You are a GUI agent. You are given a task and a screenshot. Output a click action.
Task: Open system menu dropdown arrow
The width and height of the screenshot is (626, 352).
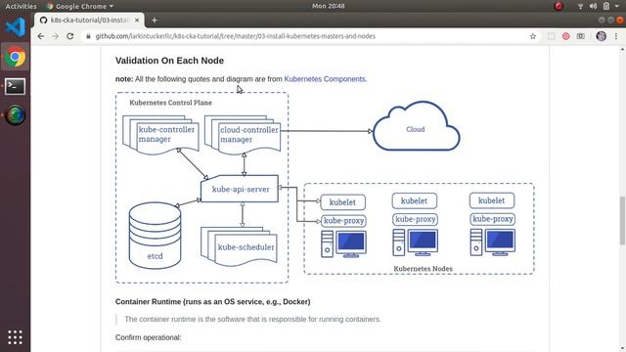click(x=617, y=6)
